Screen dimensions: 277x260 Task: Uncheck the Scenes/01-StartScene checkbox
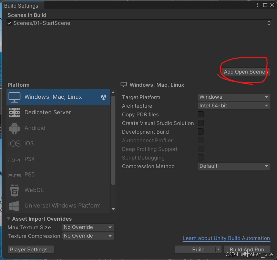click(x=10, y=23)
